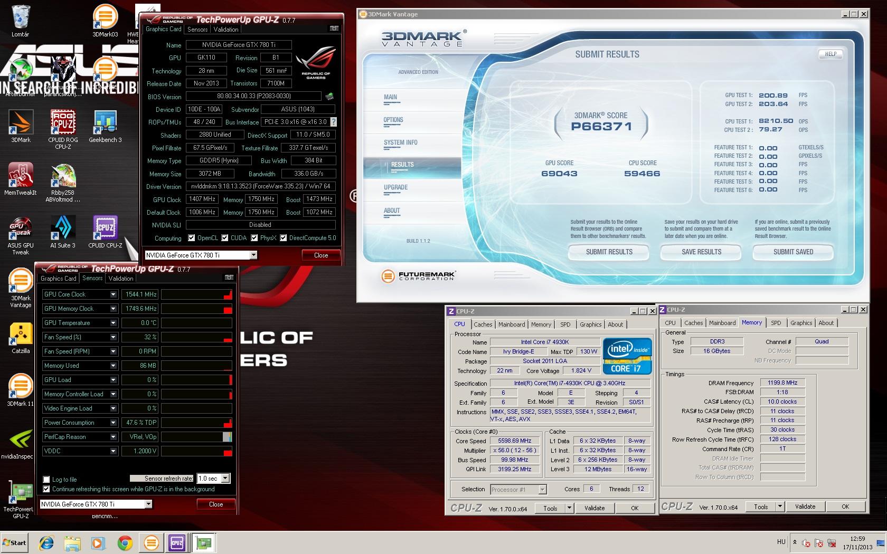Open GPU selector dropdown in Graphics Card window
Viewport: 887px width, 554px height.
point(253,255)
